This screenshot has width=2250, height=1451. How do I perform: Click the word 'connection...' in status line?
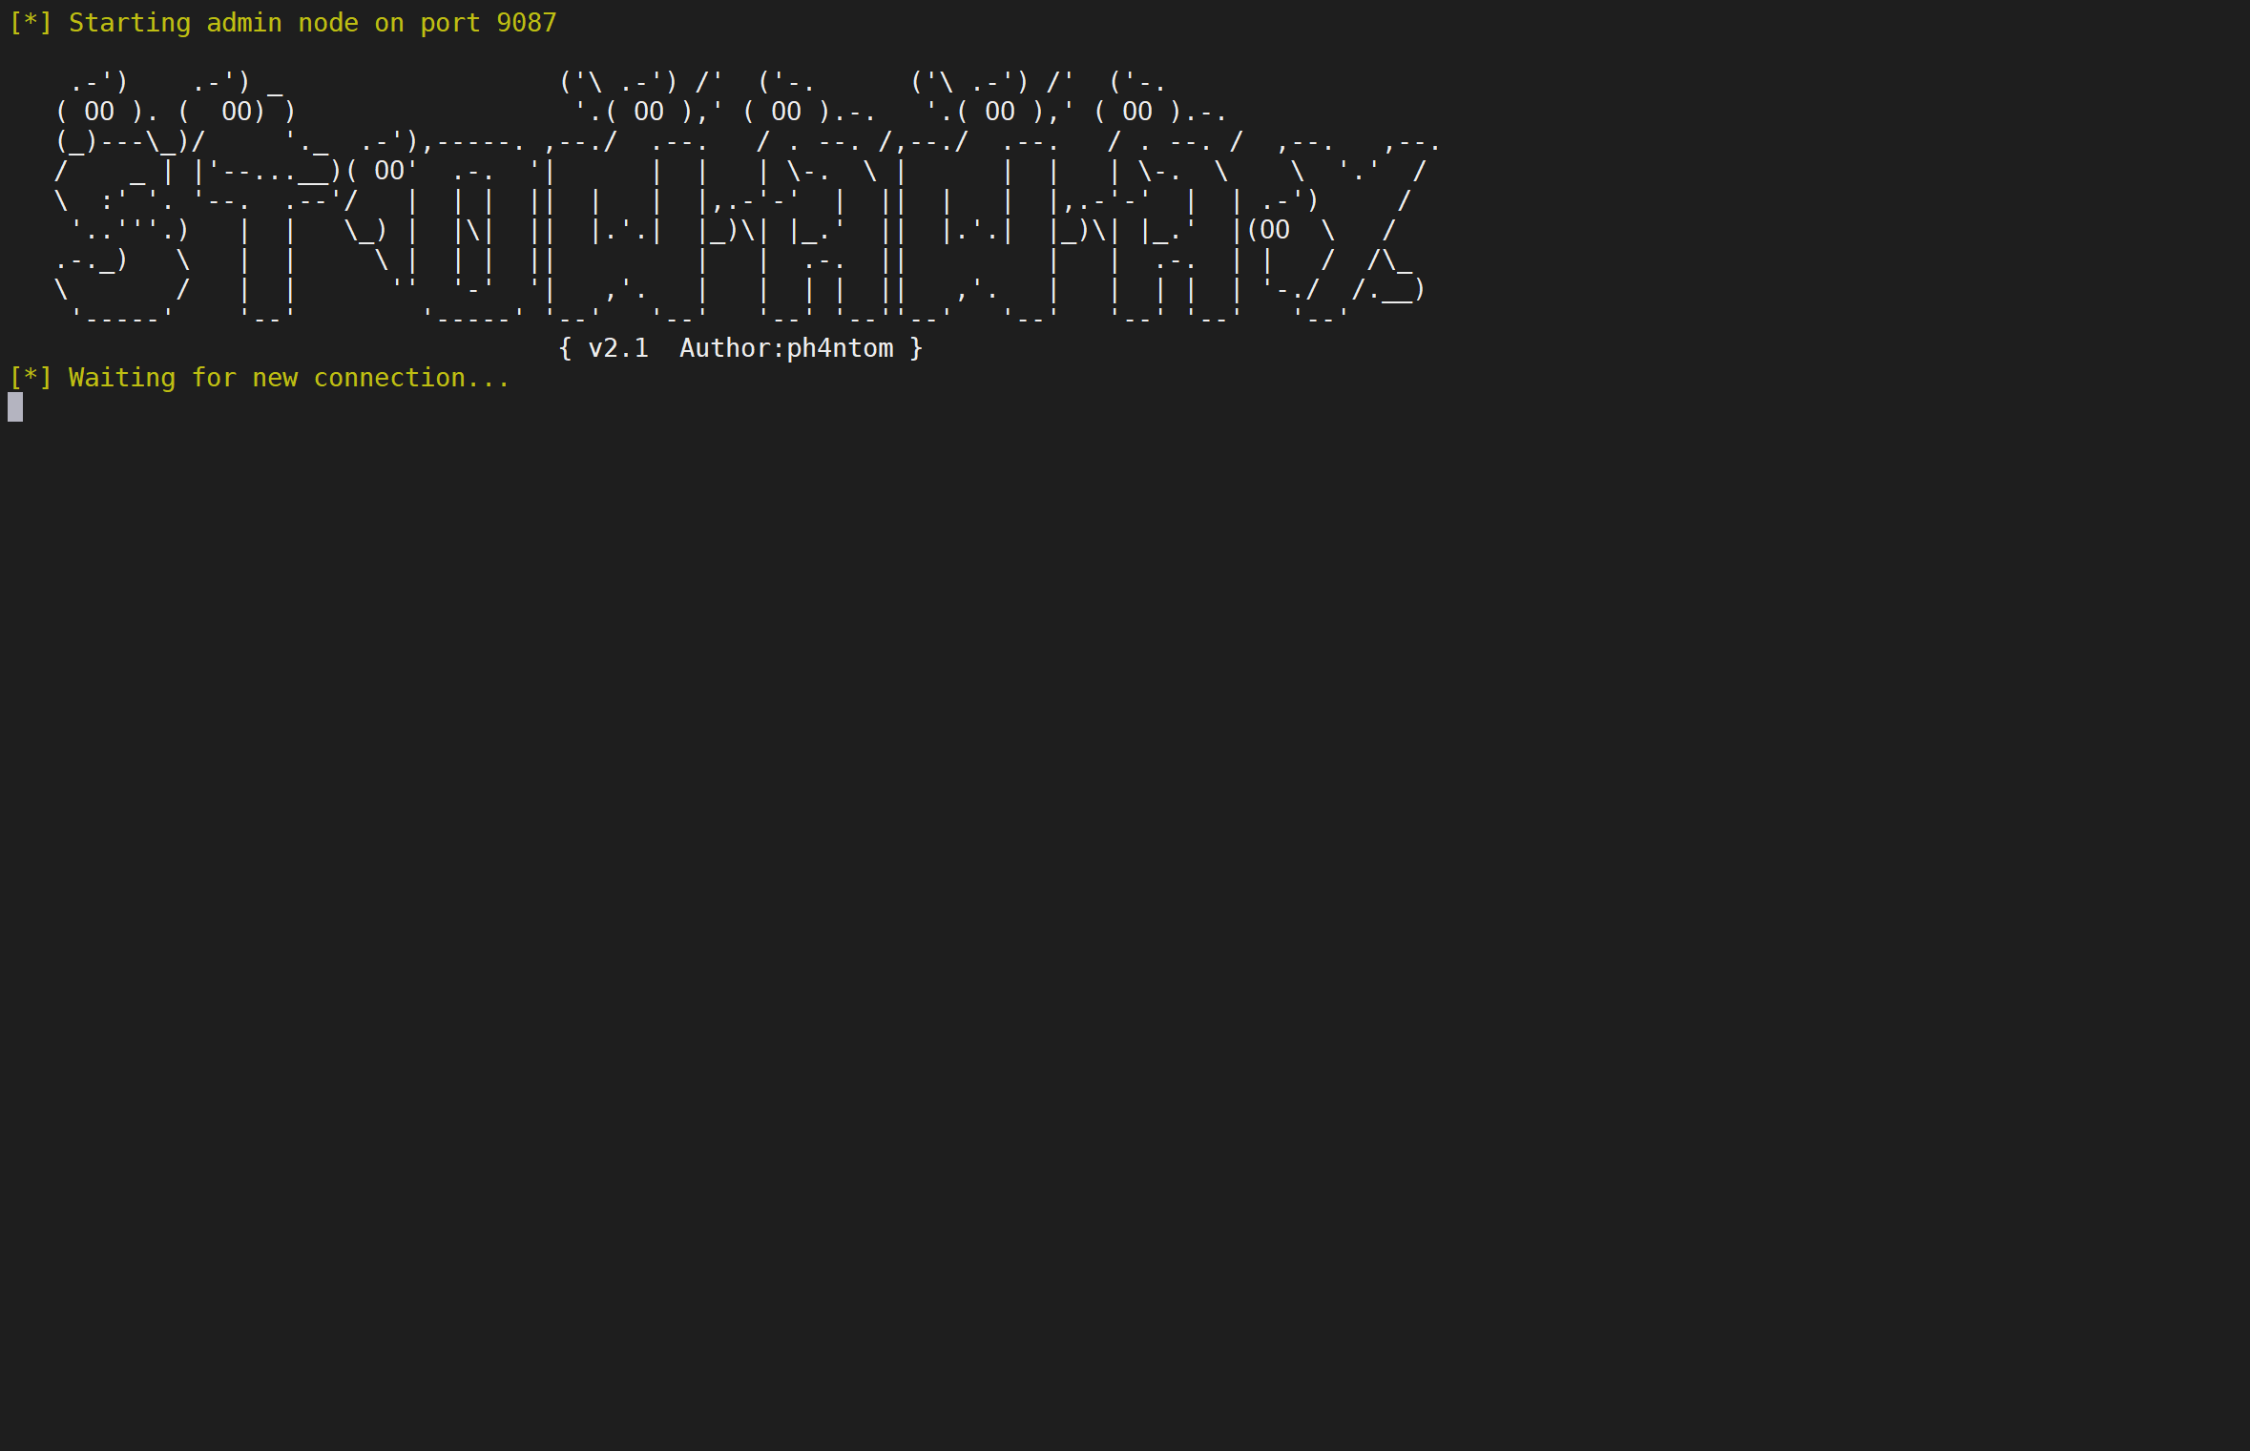click(x=411, y=378)
